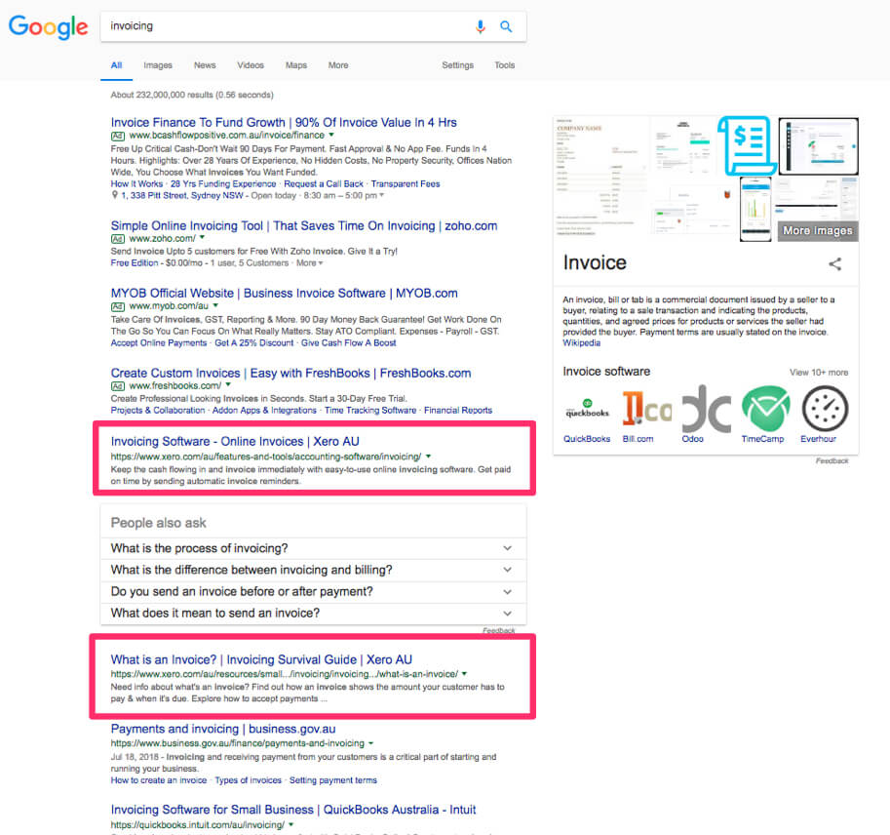Viewport: 890px width, 835px height.
Task: Expand 'difference between invoicing and billing' question
Action: click(313, 570)
